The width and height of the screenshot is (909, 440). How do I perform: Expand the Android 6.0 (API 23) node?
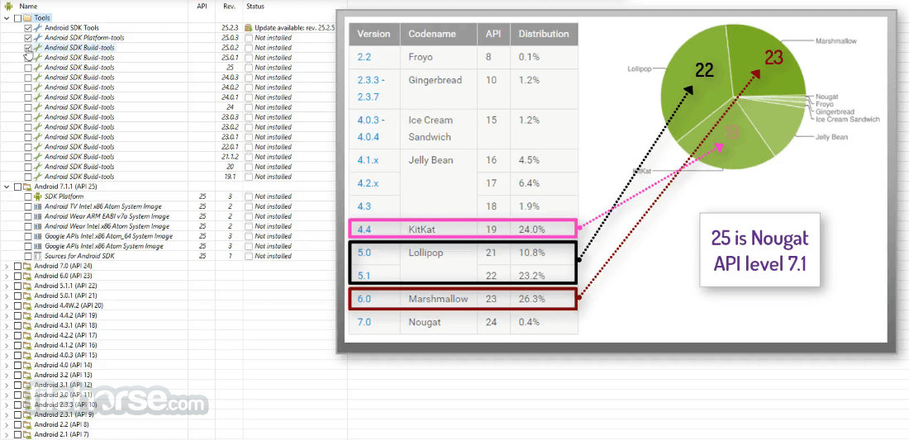(7, 276)
